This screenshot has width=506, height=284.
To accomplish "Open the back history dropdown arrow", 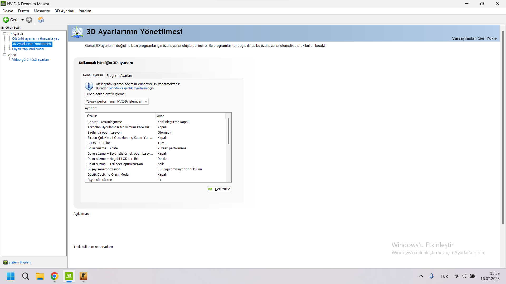I will [22, 20].
